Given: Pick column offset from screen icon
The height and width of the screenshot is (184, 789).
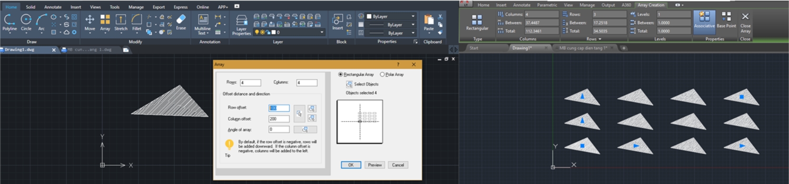Looking at the screenshot, I should [312, 118].
